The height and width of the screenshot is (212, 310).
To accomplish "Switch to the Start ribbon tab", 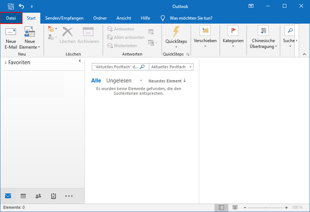I will (31, 18).
